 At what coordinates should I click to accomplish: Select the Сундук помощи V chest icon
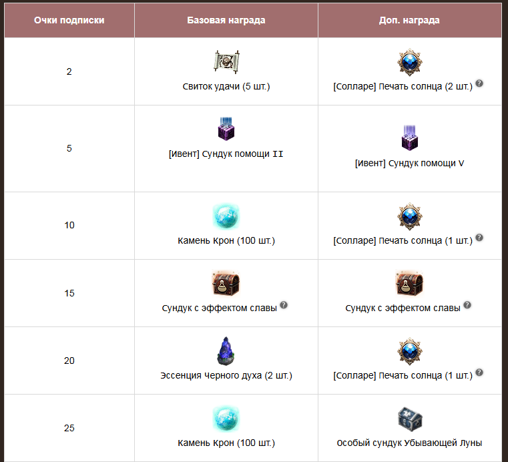(x=409, y=138)
